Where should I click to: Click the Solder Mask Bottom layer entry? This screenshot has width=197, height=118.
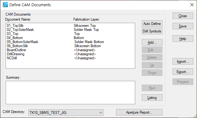(x=89, y=42)
